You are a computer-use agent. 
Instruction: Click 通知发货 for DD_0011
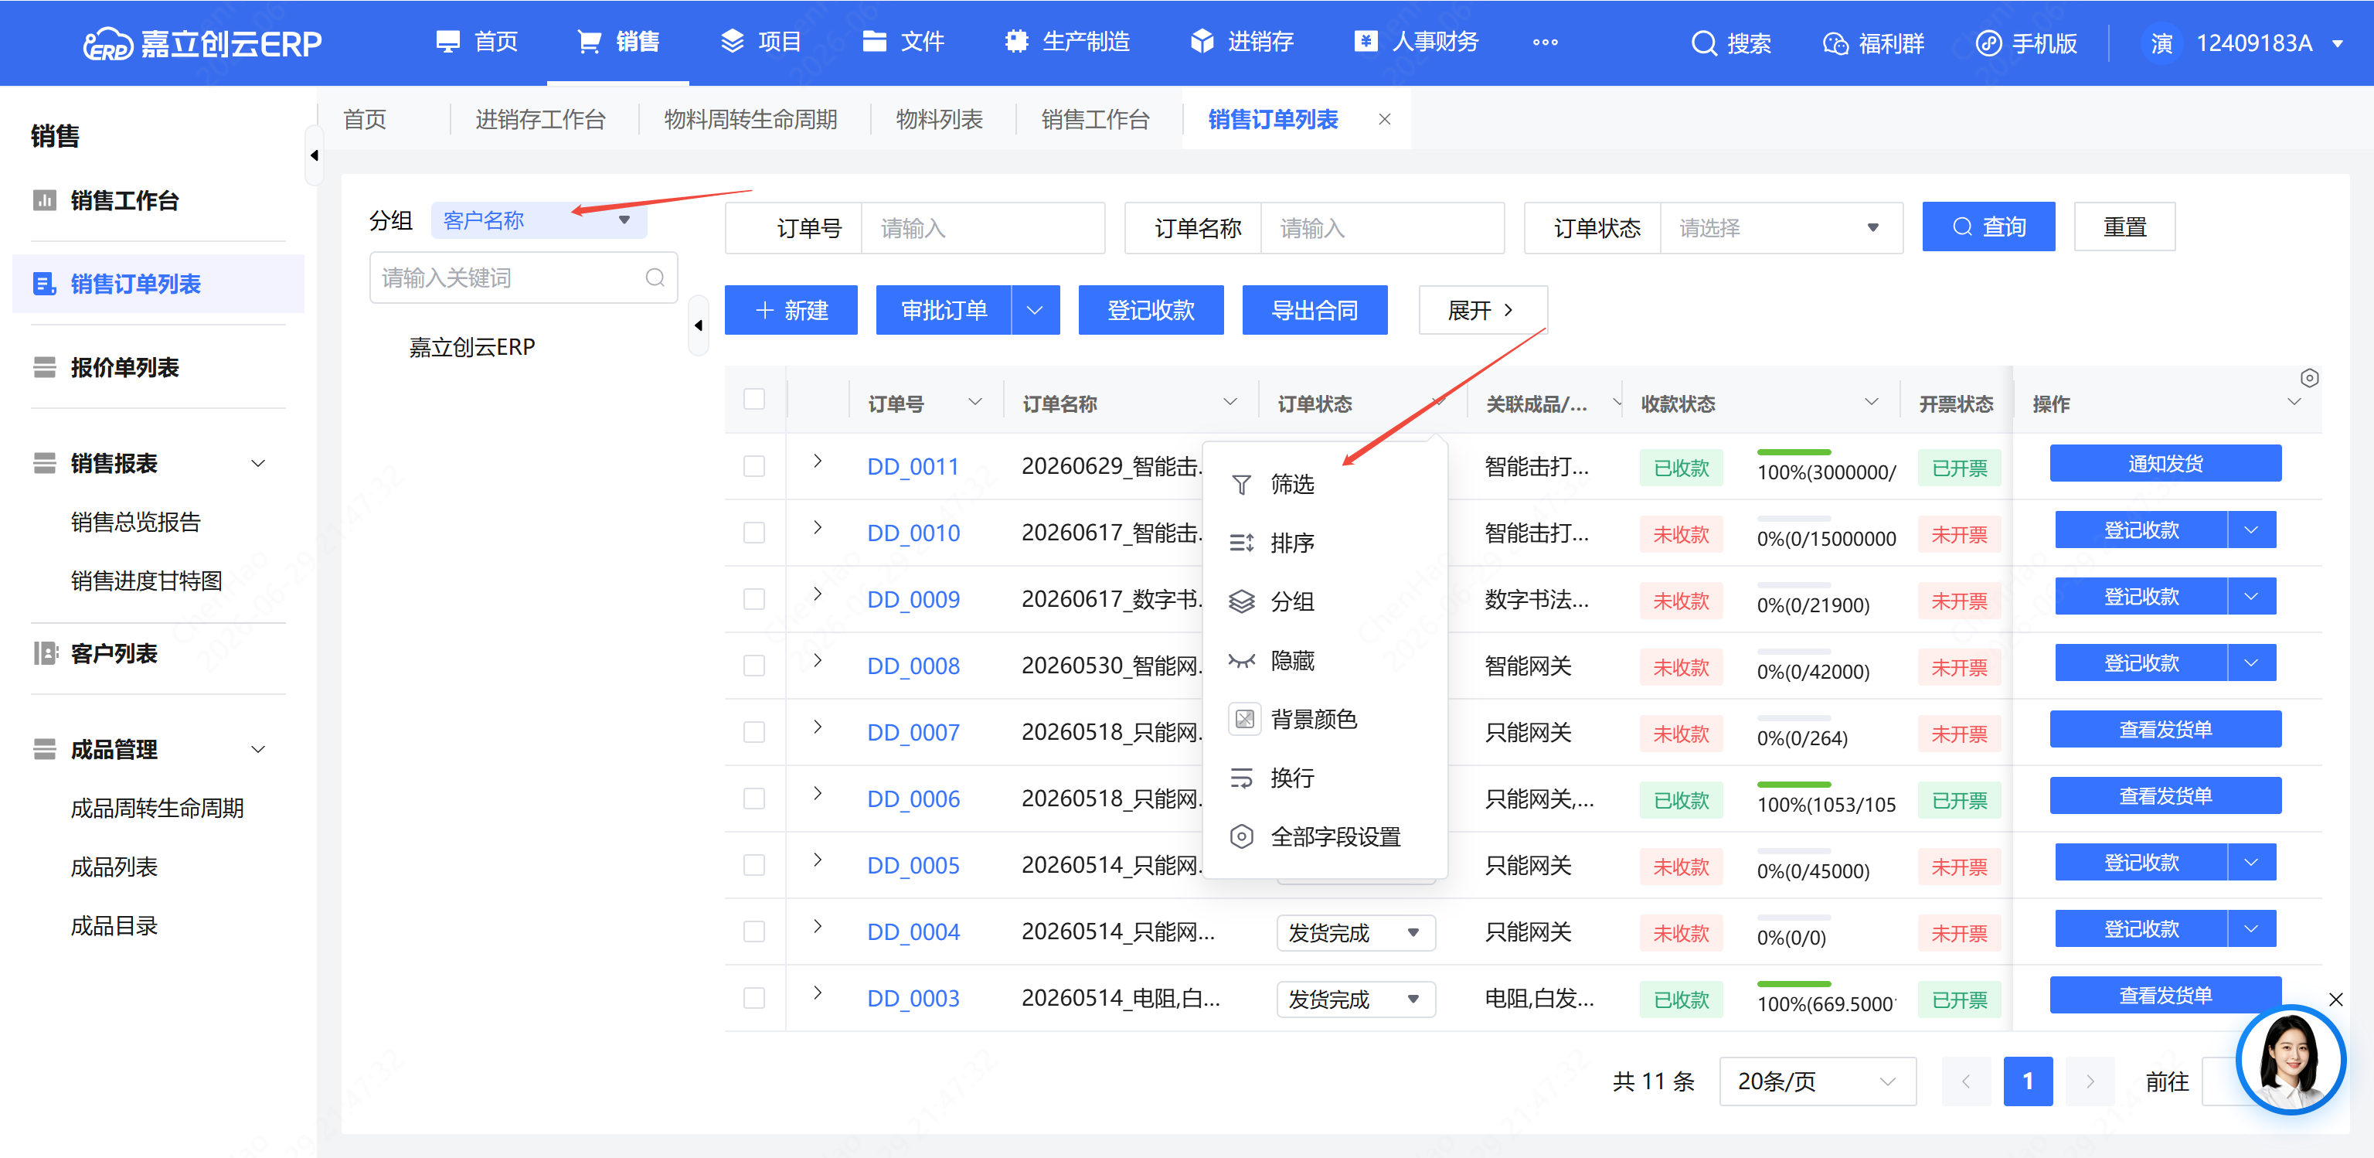(x=2165, y=463)
